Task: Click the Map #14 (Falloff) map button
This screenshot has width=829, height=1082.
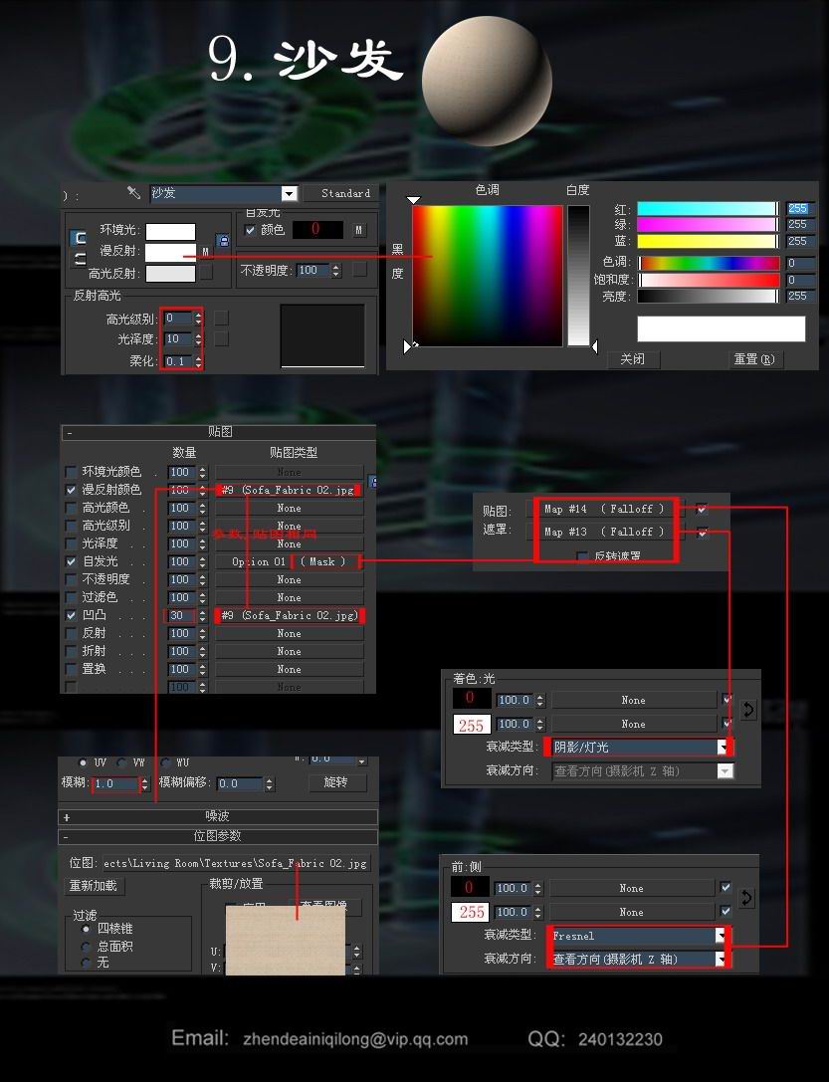Action: tap(604, 510)
